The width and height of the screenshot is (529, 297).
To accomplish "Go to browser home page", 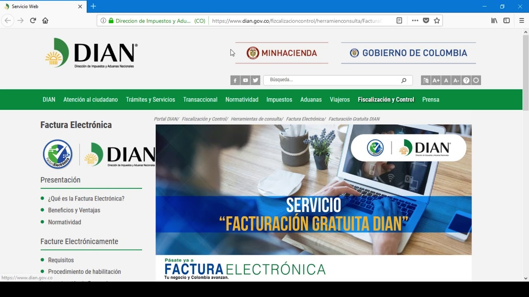I will (x=45, y=21).
